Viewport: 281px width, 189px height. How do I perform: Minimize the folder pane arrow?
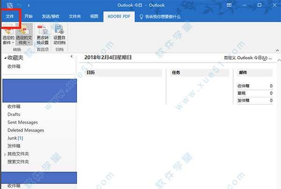[72, 57]
